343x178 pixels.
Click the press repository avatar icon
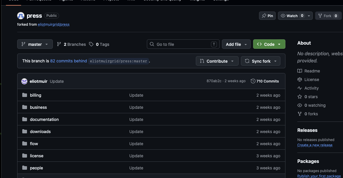[21, 16]
